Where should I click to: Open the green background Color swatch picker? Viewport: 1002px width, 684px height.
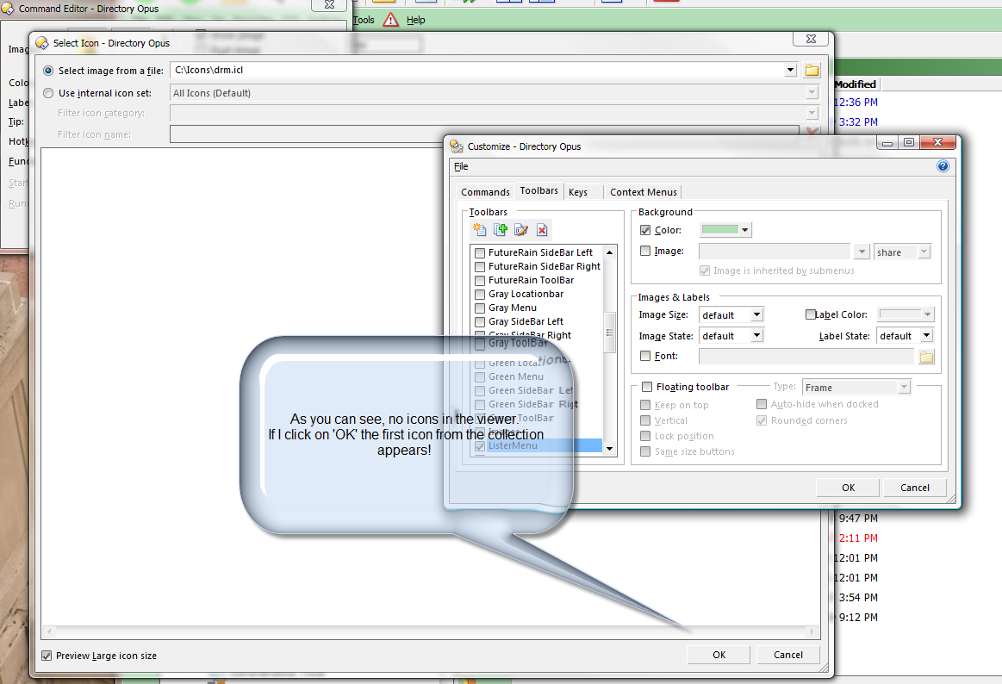pyautogui.click(x=724, y=229)
